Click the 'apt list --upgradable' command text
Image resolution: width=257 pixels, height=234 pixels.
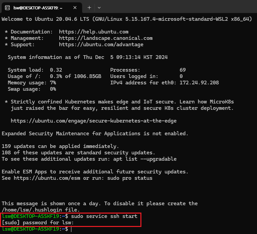(x=145, y=159)
